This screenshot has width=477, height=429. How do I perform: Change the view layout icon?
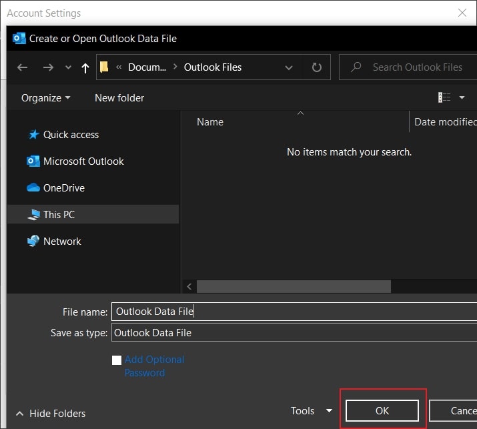444,97
